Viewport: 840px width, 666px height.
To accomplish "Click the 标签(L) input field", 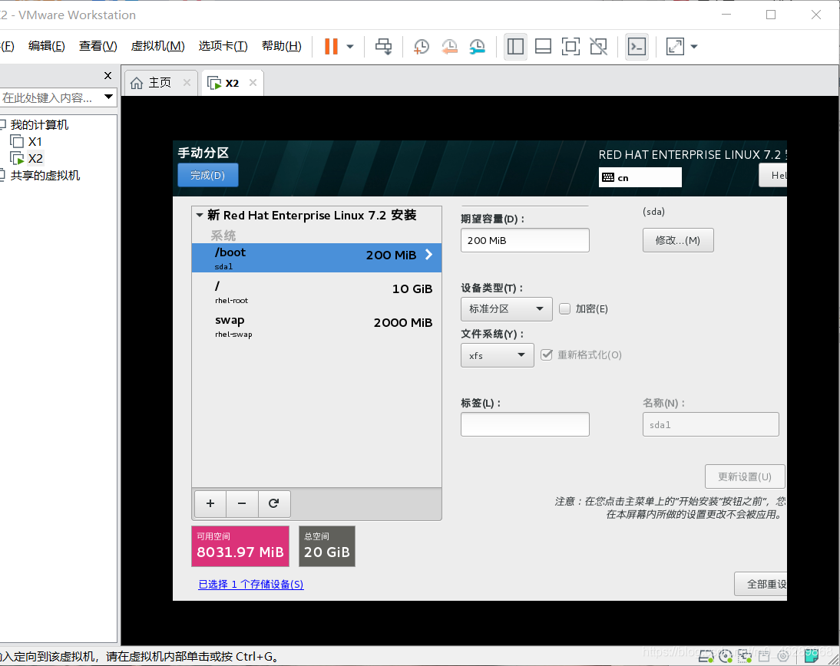I will (x=525, y=424).
